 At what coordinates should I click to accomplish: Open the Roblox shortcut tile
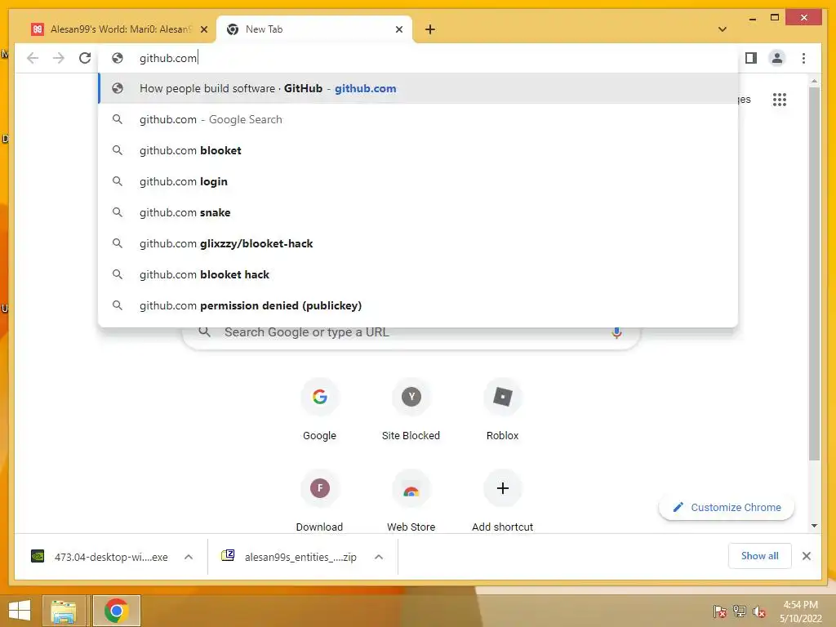(x=502, y=410)
